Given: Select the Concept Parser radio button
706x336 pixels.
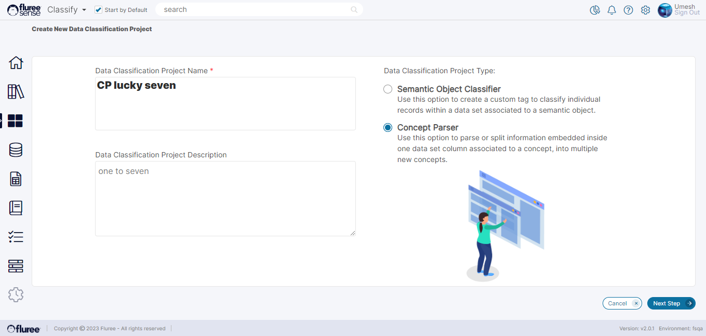Looking at the screenshot, I should tap(388, 128).
